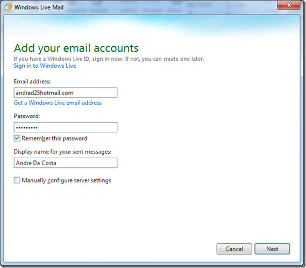Click the Password label text
Screen dimensions: 306x268
(x=27, y=116)
